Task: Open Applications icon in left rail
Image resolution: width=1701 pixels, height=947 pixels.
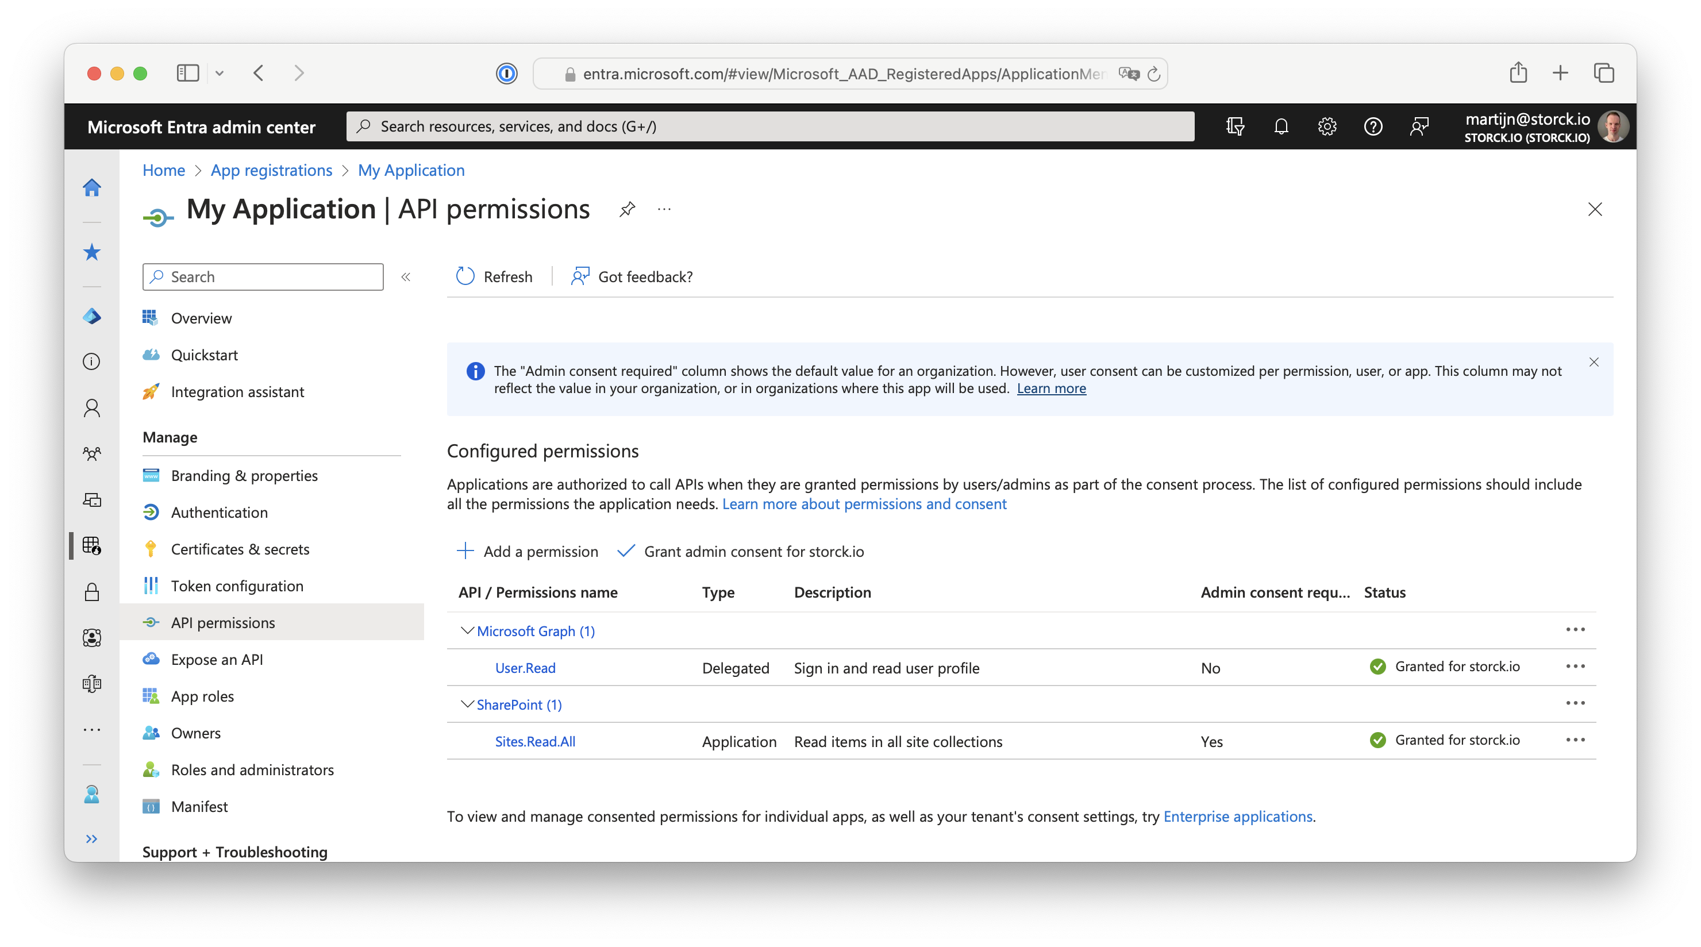Action: coord(92,545)
